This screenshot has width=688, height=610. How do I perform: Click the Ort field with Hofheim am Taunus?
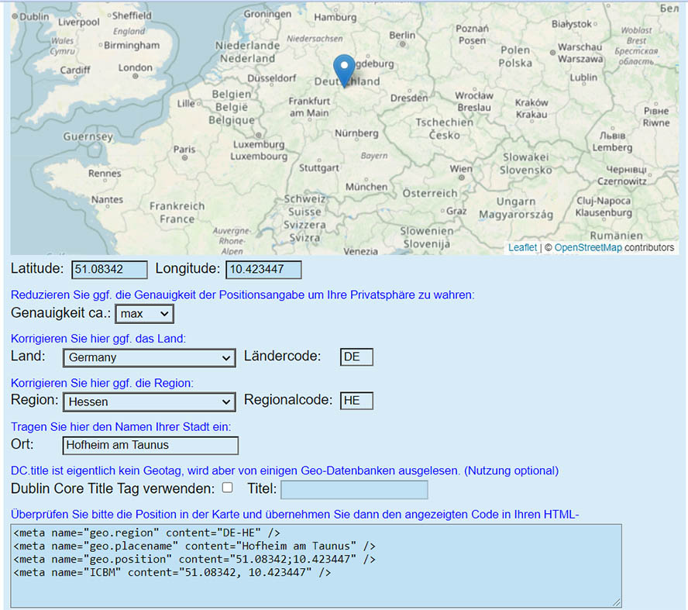150,445
